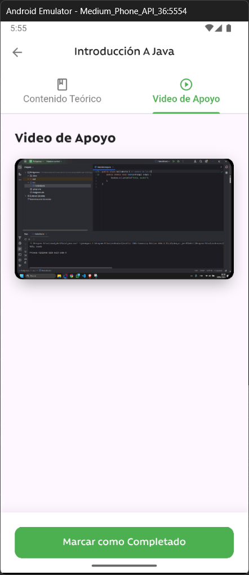Click the cellular signal status icon
The image size is (249, 575).
(x=218, y=28)
